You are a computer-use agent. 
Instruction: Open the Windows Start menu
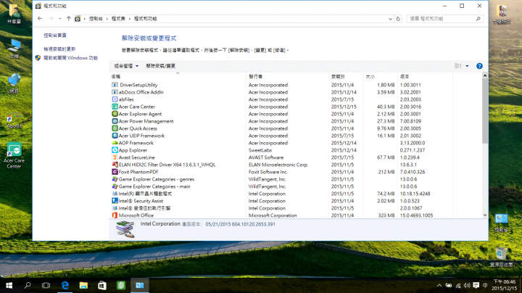(9, 285)
